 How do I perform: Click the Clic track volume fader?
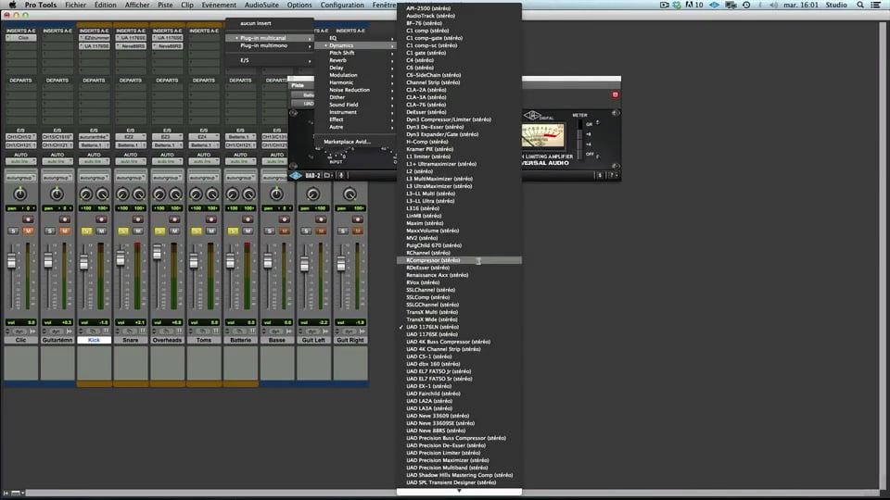tap(11, 261)
